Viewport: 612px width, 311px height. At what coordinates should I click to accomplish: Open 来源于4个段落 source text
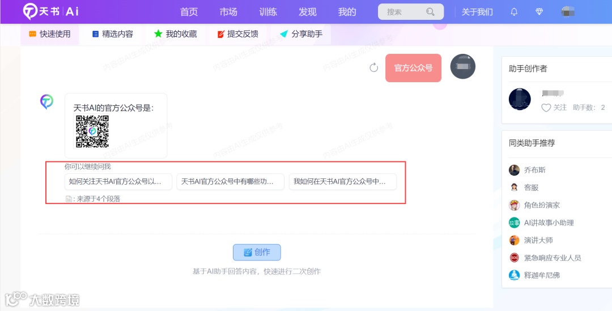coord(99,199)
